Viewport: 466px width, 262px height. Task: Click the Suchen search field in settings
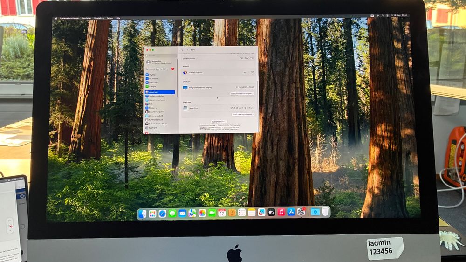161,55
